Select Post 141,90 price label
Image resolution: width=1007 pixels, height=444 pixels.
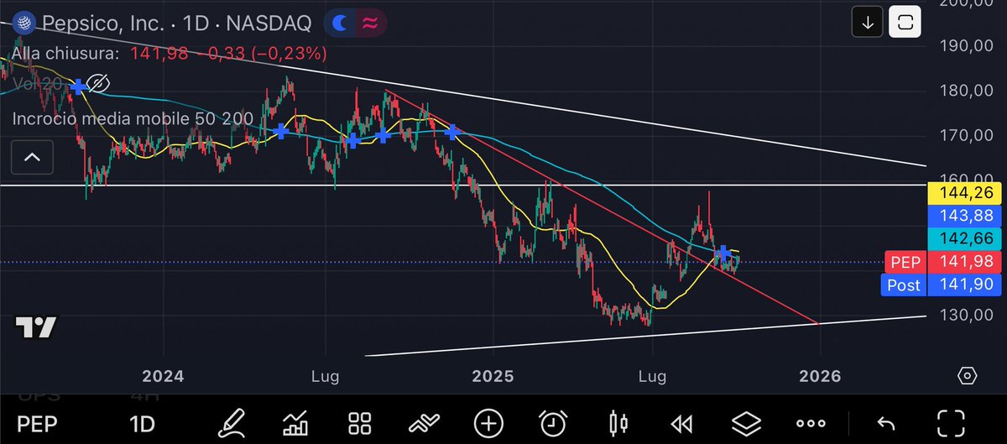pyautogui.click(x=943, y=285)
